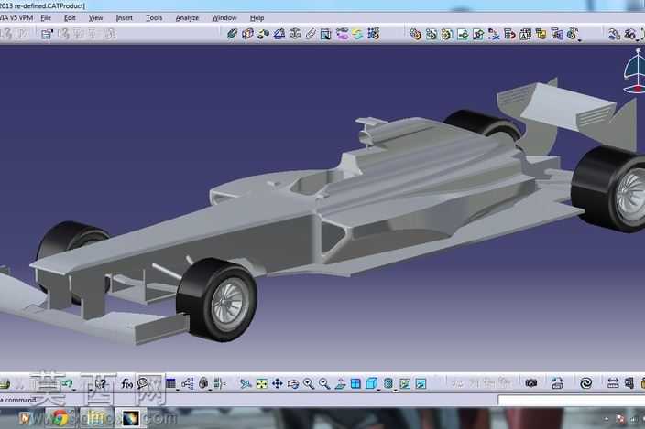Select the Coincidence Constraint tool
The height and width of the screenshot is (429, 645).
(232, 34)
